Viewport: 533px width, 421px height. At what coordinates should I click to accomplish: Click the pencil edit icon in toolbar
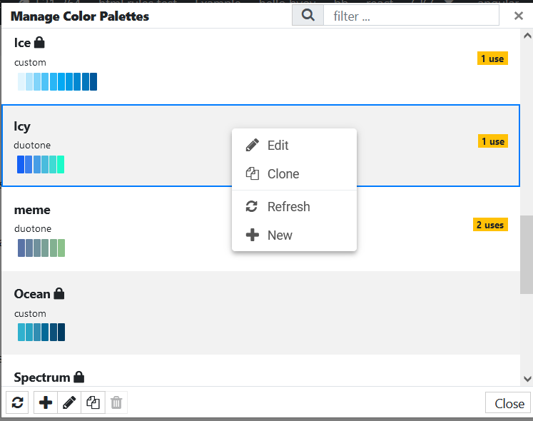(x=69, y=402)
